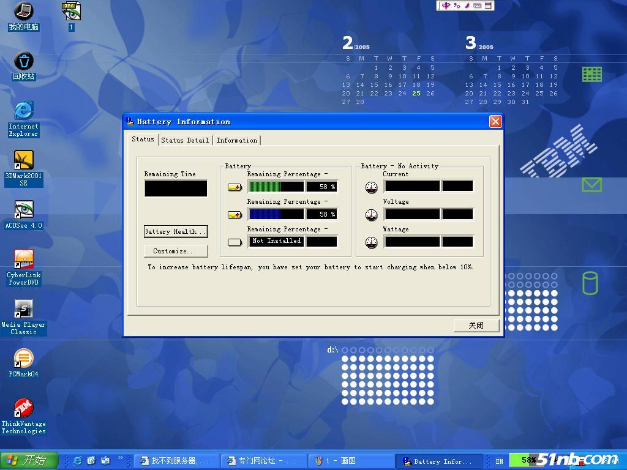Click the Battery Health... button
627x470 pixels.
(x=176, y=231)
